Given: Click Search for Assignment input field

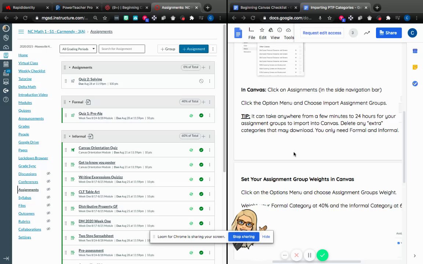Looking at the screenshot, I should click(122, 49).
